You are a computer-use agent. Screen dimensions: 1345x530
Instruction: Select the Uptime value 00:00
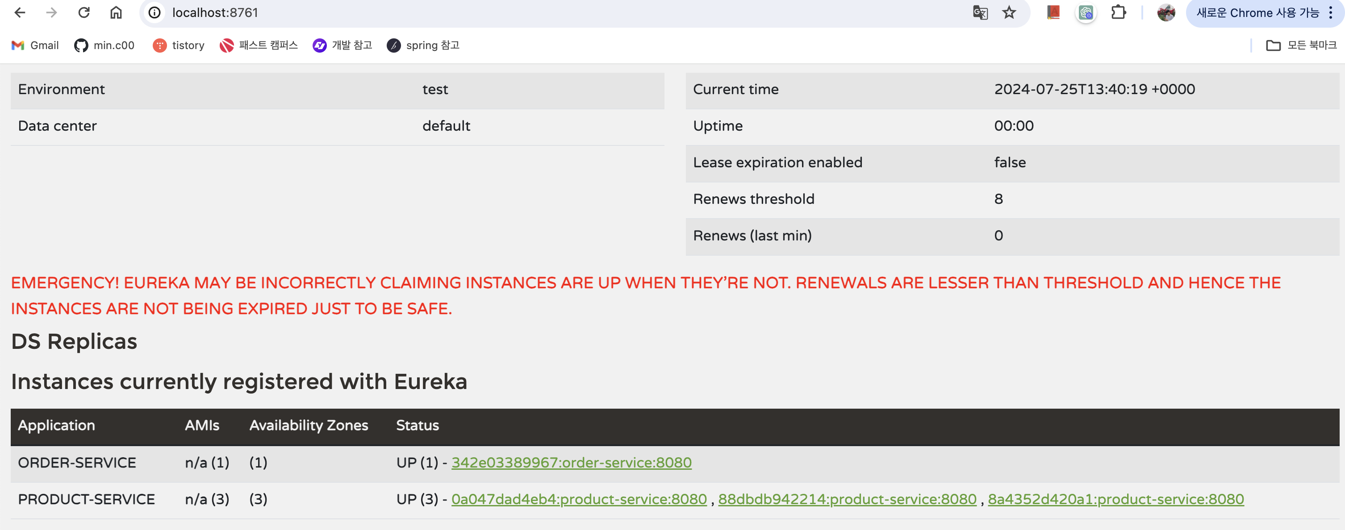[x=1014, y=126]
